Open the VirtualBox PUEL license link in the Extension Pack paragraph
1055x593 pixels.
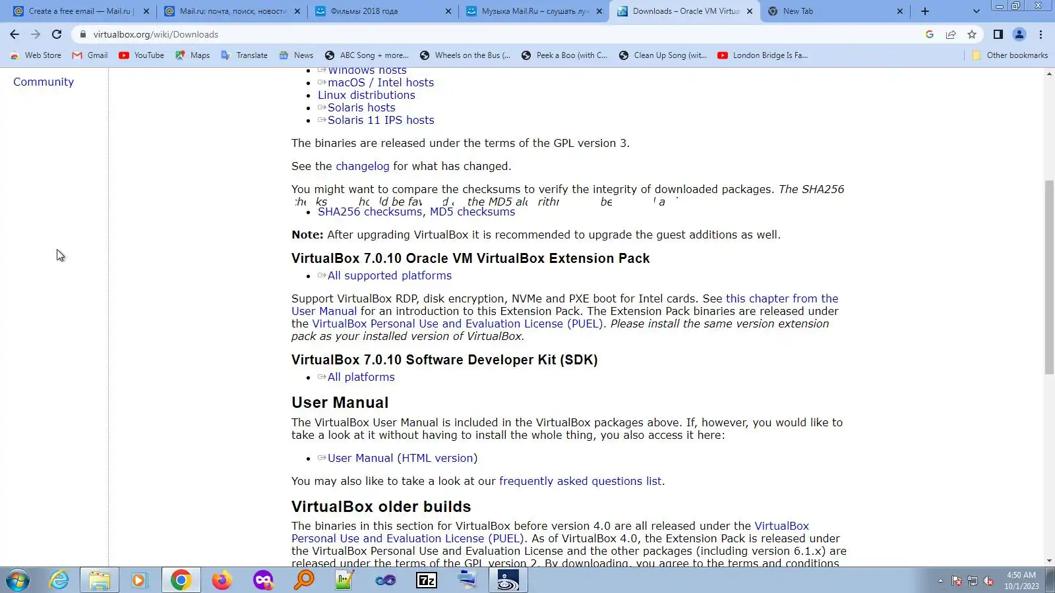tap(458, 324)
